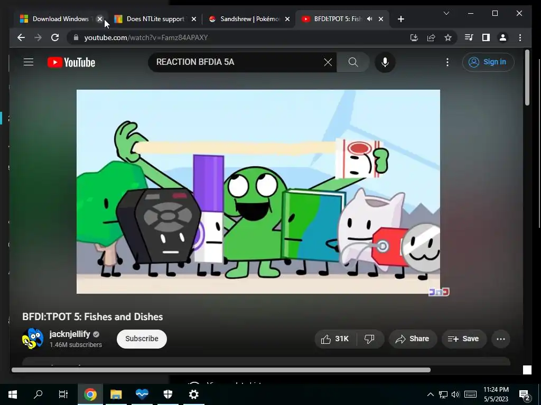Open File Explorer from taskbar
Image resolution: width=541 pixels, height=405 pixels.
[116, 394]
